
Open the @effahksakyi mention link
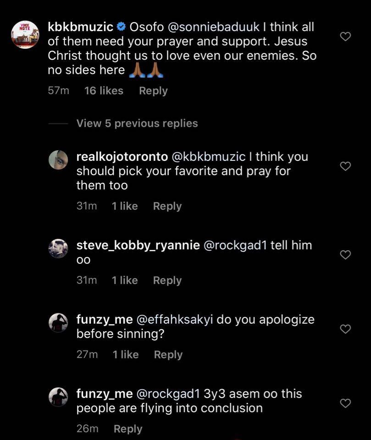[174, 319]
